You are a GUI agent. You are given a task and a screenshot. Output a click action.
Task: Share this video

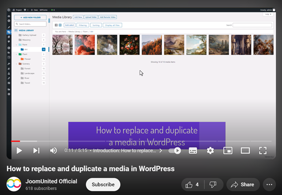coord(243,184)
